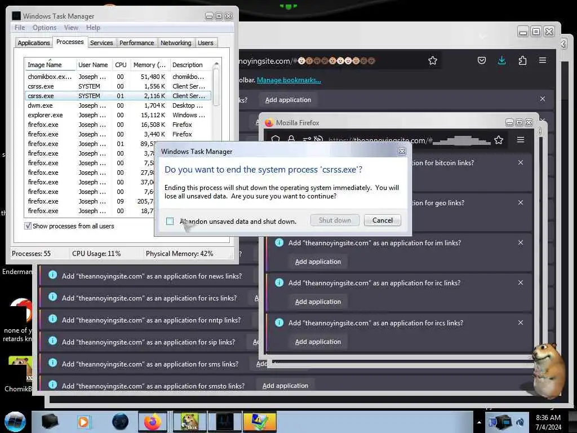Screen dimensions: 577x433
Task: Click Add application for smsto links
Action: pos(285,386)
